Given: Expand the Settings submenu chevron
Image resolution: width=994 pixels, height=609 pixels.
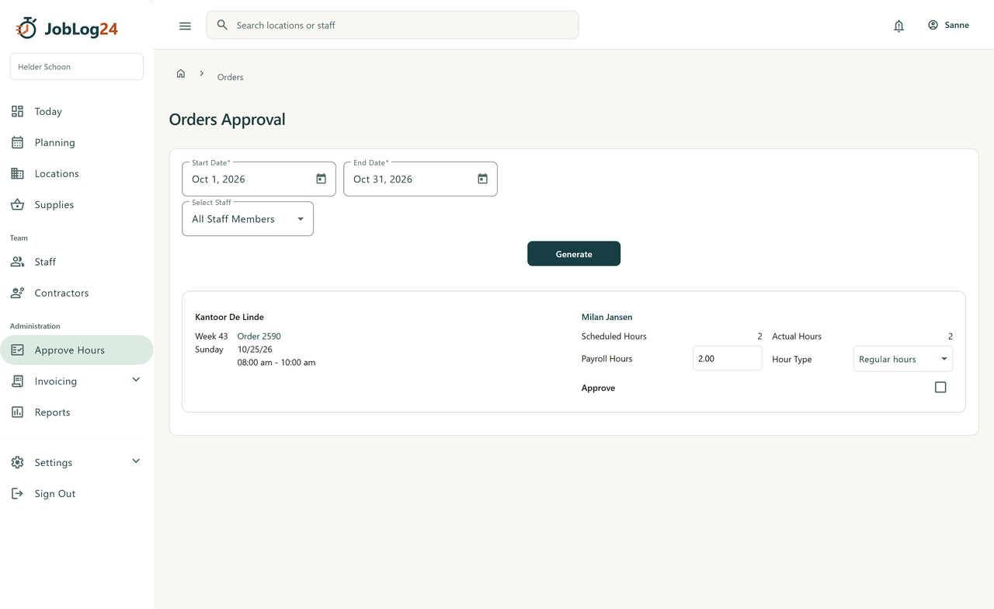Looking at the screenshot, I should click(136, 461).
